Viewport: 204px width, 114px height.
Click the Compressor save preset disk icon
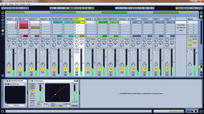point(77,81)
